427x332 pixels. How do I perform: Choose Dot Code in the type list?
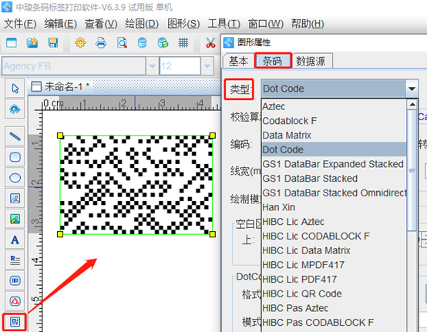[x=334, y=149]
